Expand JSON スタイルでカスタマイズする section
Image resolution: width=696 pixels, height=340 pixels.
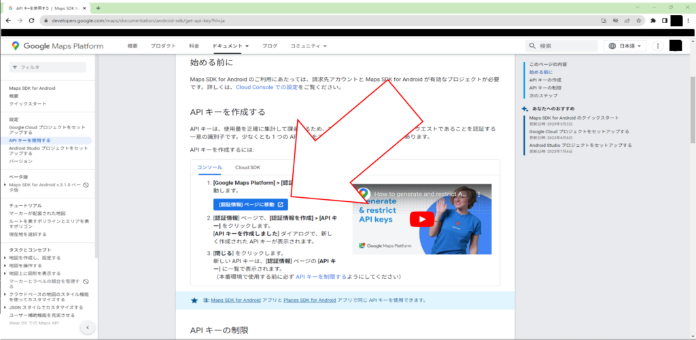coord(5,307)
